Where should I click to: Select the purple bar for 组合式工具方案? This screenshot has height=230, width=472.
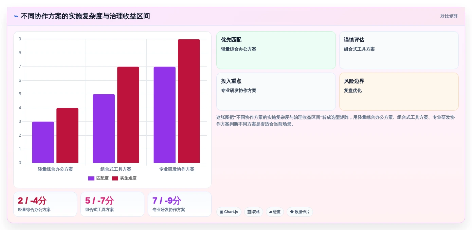pos(104,129)
